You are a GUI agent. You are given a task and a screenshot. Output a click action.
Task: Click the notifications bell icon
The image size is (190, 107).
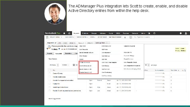pos(125,37)
